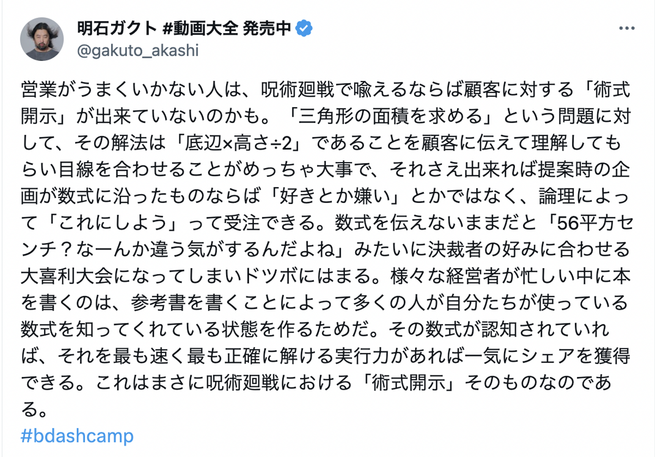The image size is (655, 457).
Task: Click the display name 明石ガクト
Action: [117, 29]
